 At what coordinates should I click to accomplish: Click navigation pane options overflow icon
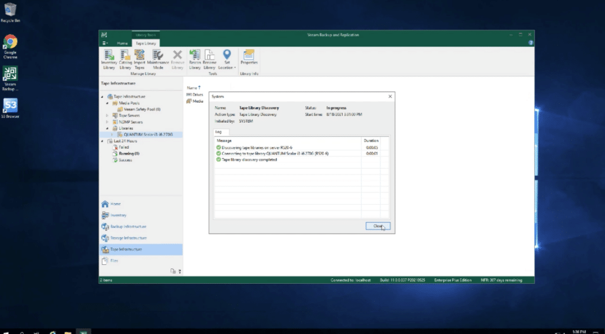[x=180, y=271]
